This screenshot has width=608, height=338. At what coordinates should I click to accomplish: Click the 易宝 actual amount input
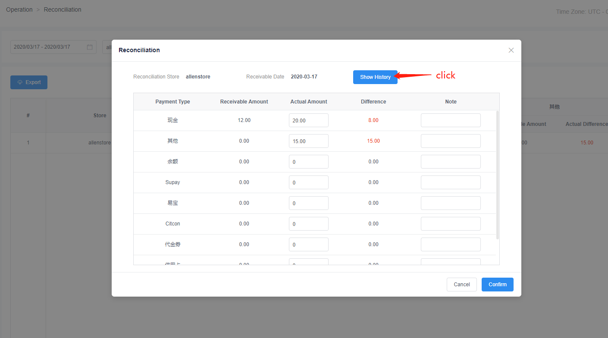308,203
